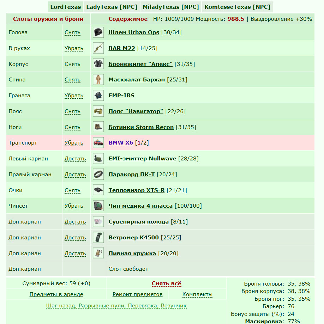Click the Маскхалат Бархан suit icon
This screenshot has height=324, width=324.
click(98, 80)
